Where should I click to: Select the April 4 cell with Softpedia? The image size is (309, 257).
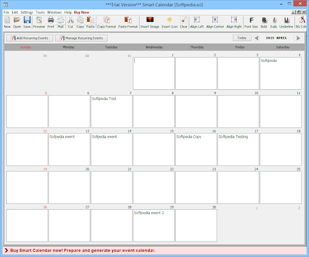click(281, 73)
